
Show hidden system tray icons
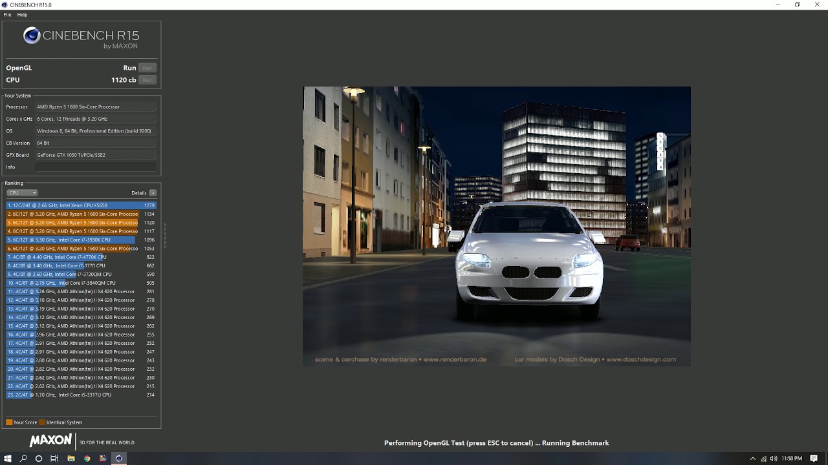coord(752,459)
